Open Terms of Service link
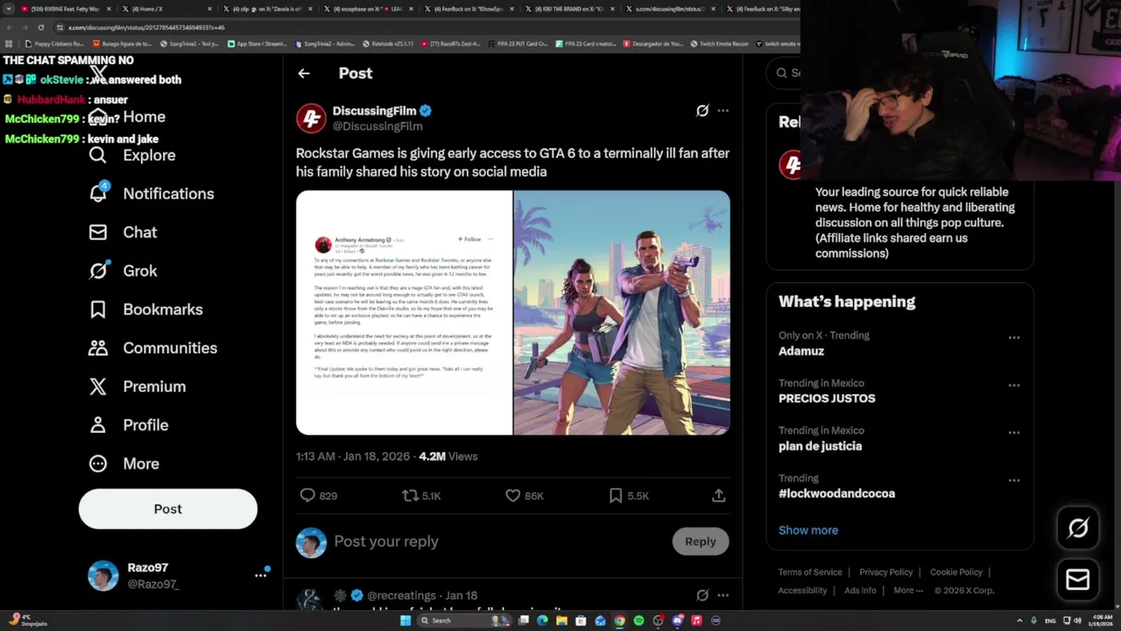This screenshot has height=631, width=1121. 810,572
